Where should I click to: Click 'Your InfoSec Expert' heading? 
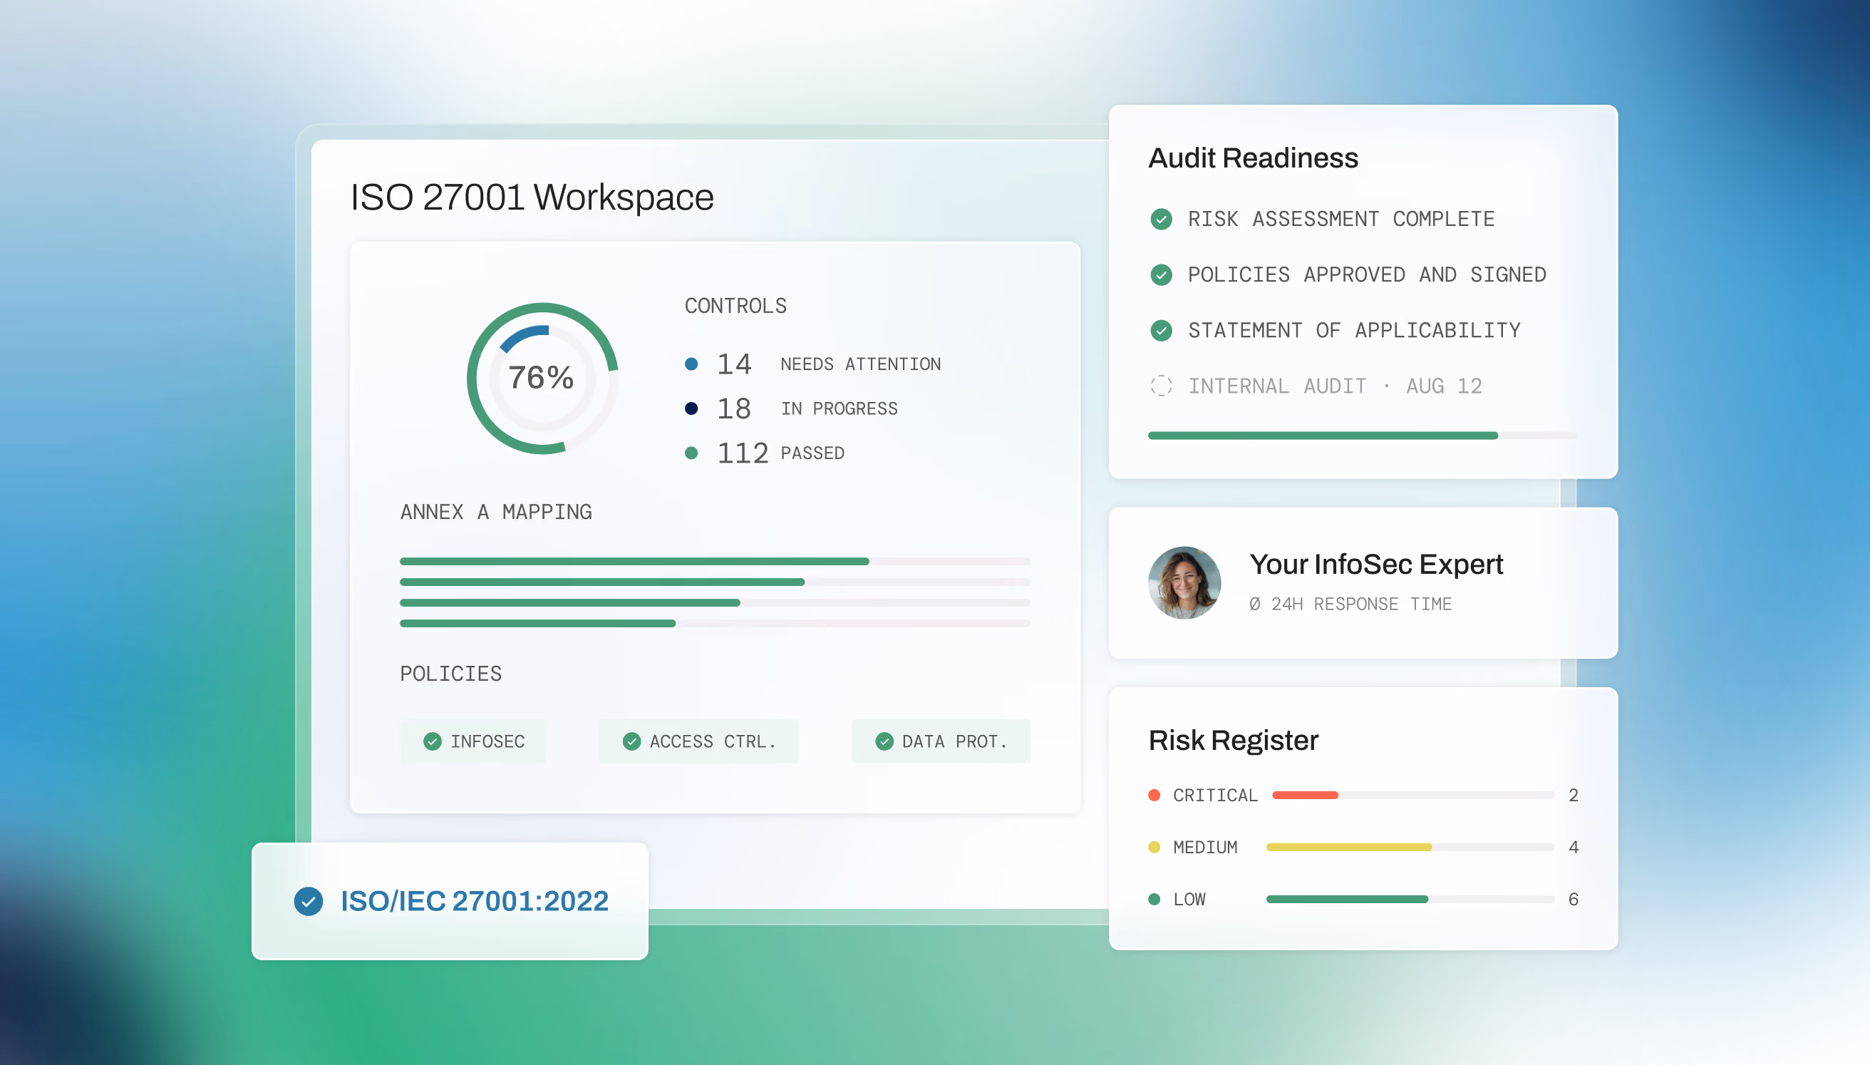[1376, 565]
